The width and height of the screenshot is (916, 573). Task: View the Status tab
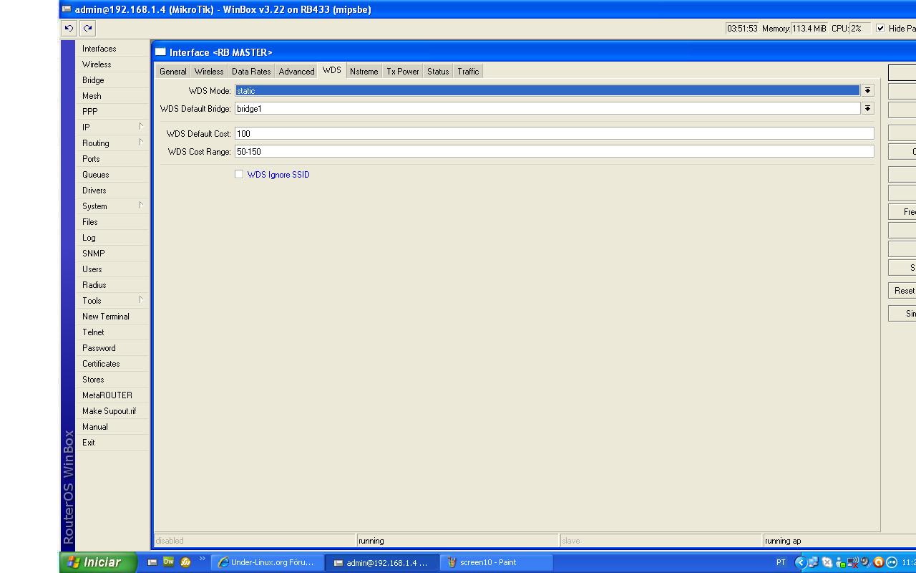tap(438, 72)
